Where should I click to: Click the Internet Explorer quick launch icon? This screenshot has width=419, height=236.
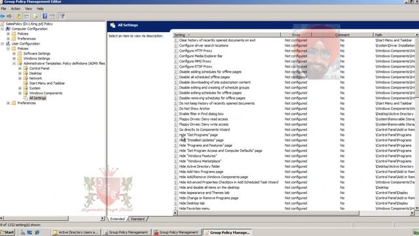(37, 233)
